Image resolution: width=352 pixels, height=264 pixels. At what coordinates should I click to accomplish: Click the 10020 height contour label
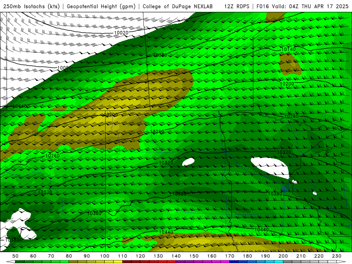(121, 33)
